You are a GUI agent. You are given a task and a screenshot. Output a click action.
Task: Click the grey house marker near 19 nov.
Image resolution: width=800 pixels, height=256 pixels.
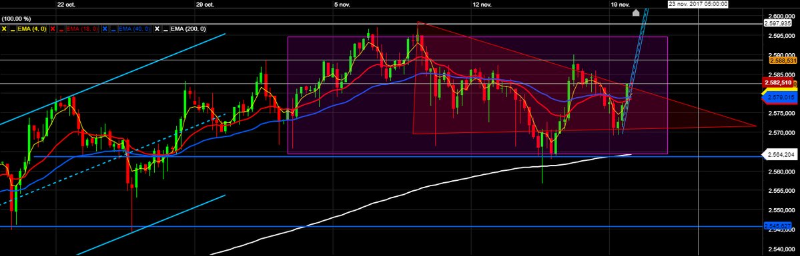[x=636, y=13]
